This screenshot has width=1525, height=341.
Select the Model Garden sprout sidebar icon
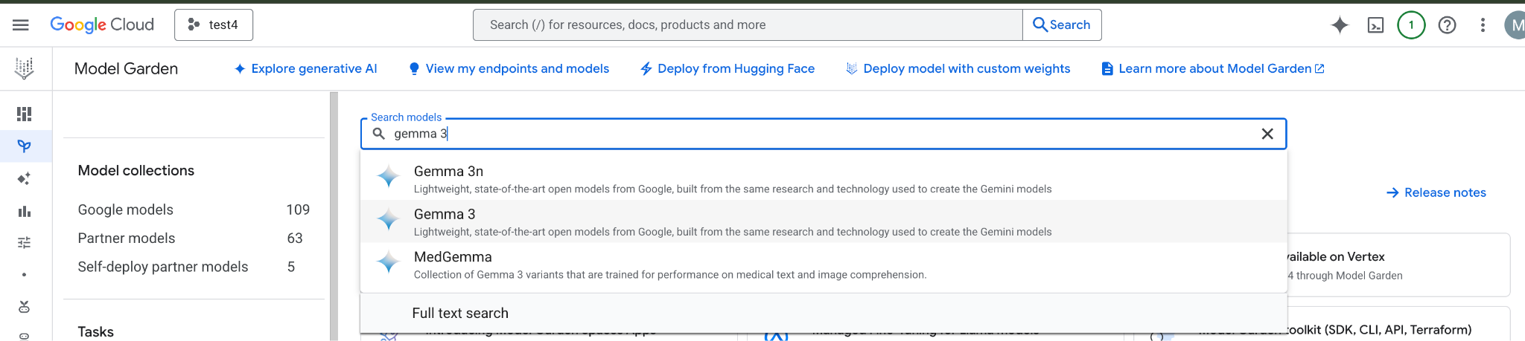[x=25, y=146]
